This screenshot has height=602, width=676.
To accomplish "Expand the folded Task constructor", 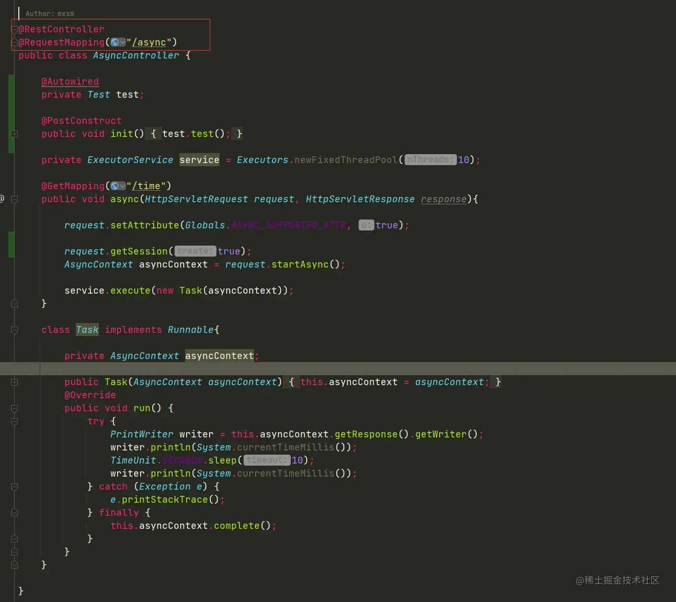I will tap(15, 382).
